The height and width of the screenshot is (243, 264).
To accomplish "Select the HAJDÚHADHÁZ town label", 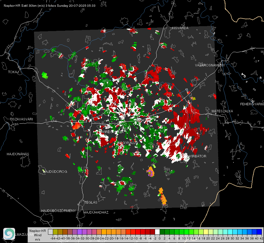I will pyautogui.click(x=96, y=212).
